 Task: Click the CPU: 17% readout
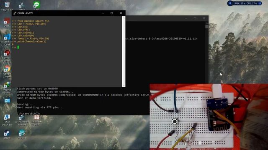tap(251, 3)
